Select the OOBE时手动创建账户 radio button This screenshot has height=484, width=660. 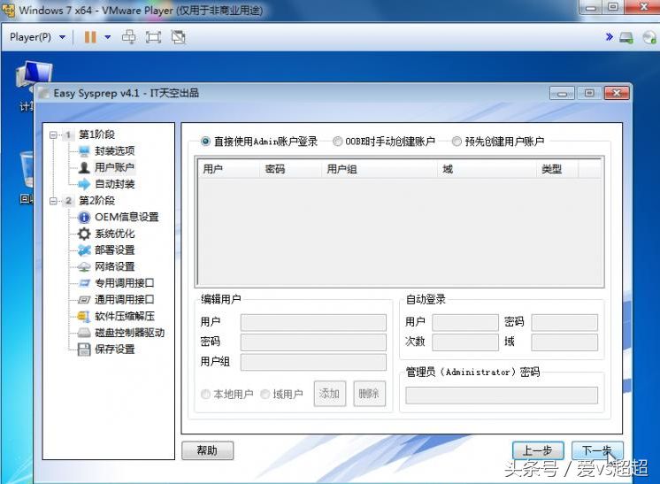[x=337, y=142]
